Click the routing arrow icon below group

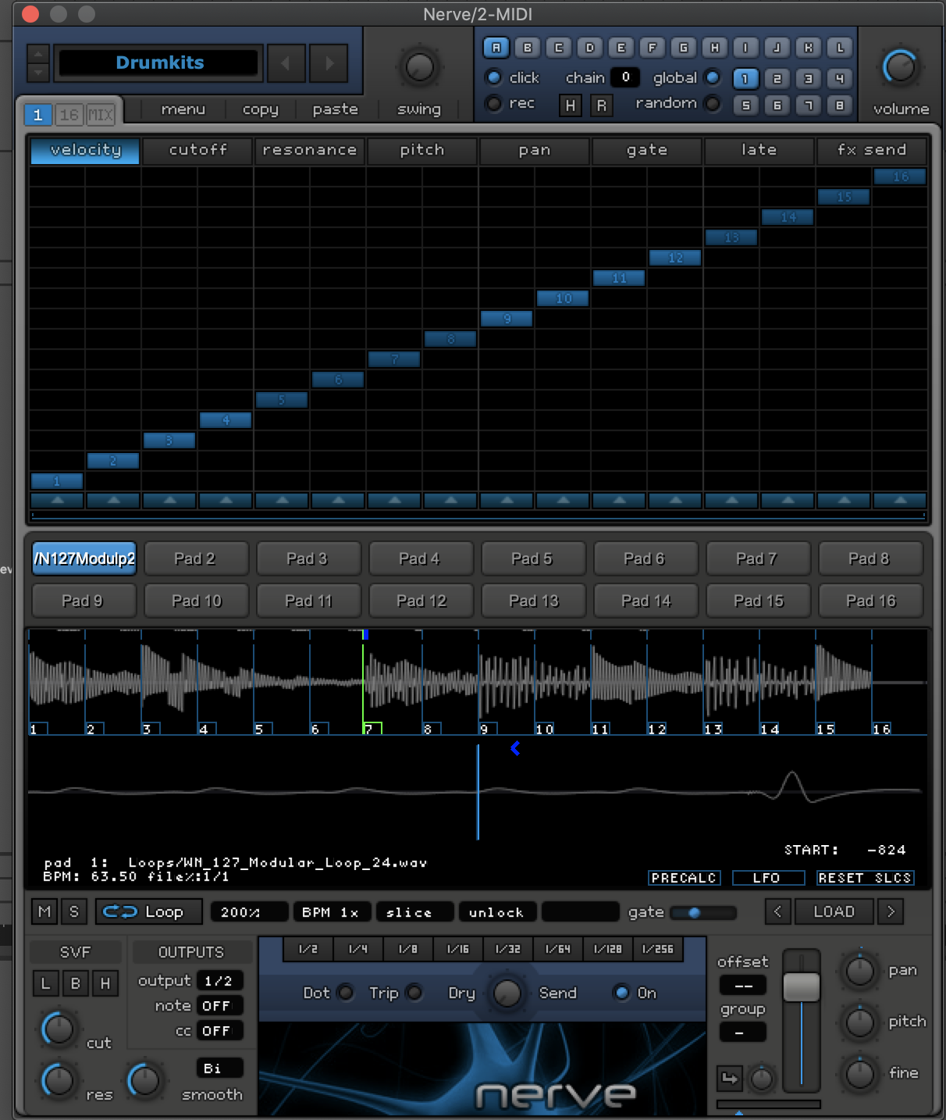(x=730, y=1079)
